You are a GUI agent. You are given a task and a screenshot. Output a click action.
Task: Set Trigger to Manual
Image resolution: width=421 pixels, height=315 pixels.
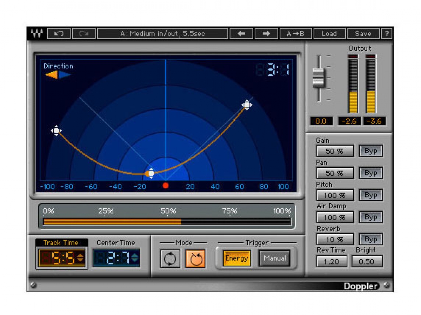[x=275, y=259]
